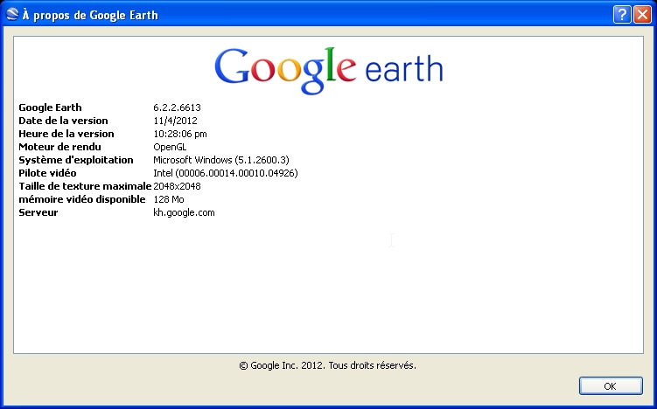
Task: Click the OK button
Action: pos(610,385)
